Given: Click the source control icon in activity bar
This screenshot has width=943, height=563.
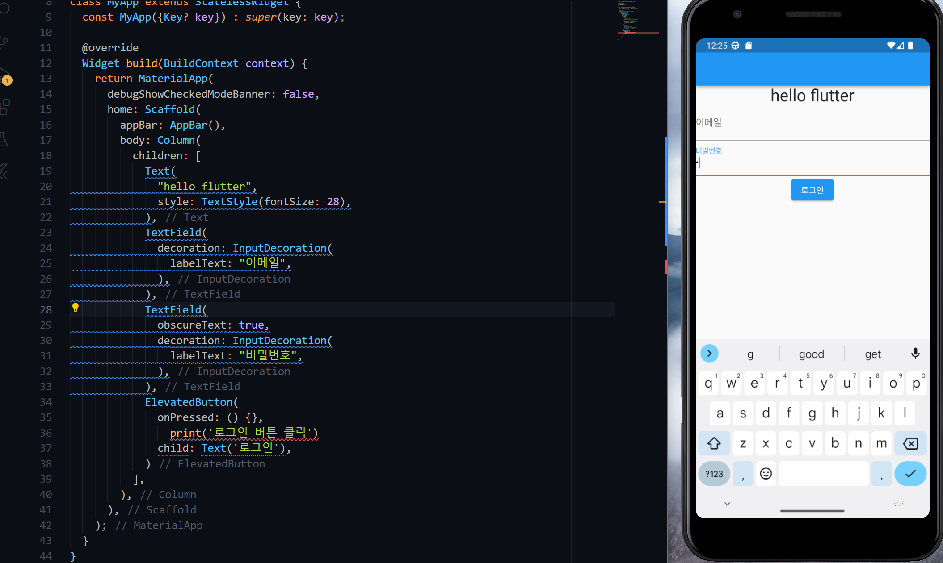Looking at the screenshot, I should tap(4, 43).
